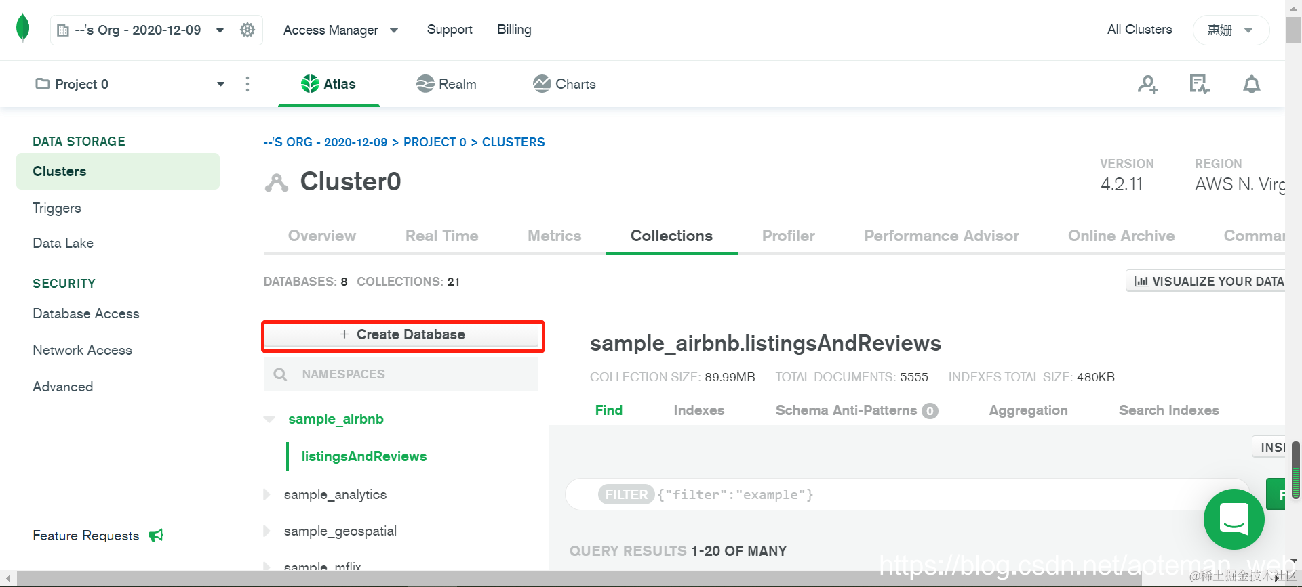The image size is (1302, 587).
Task: Open the Billing page
Action: click(514, 30)
